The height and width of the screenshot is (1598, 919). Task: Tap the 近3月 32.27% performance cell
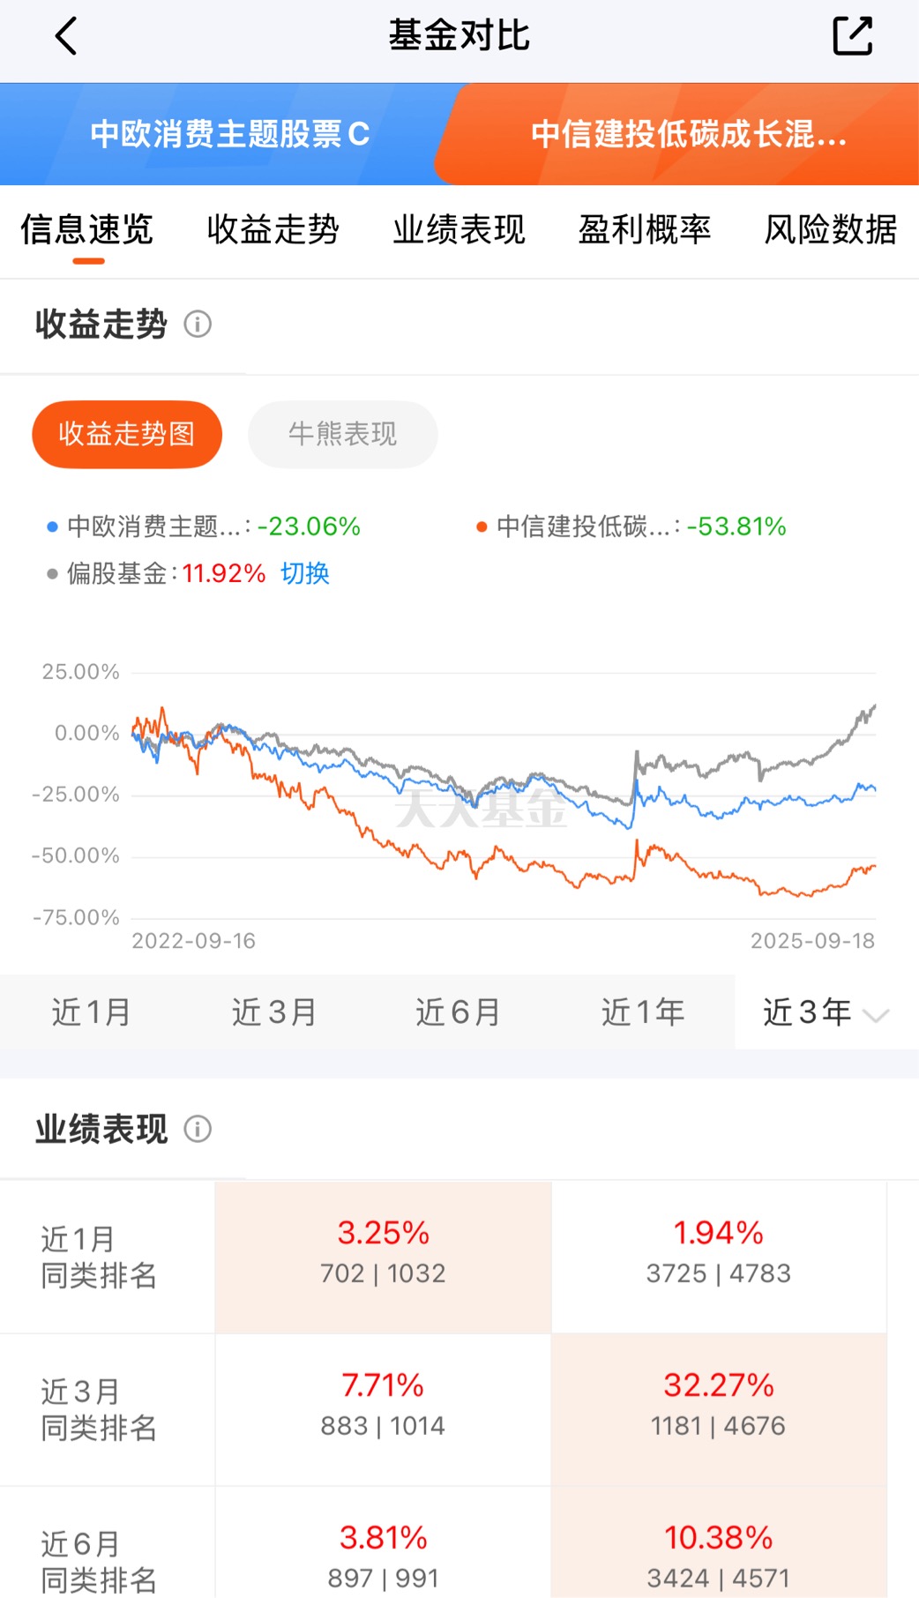(x=719, y=1409)
